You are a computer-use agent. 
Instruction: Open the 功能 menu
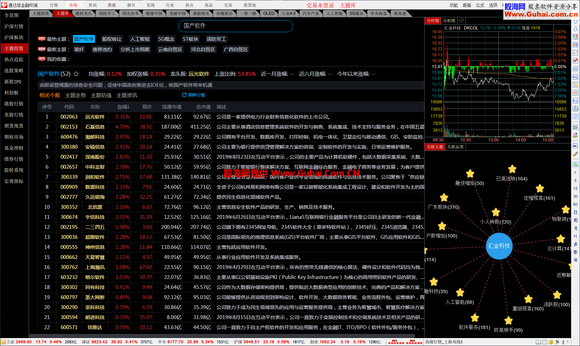(x=454, y=5)
